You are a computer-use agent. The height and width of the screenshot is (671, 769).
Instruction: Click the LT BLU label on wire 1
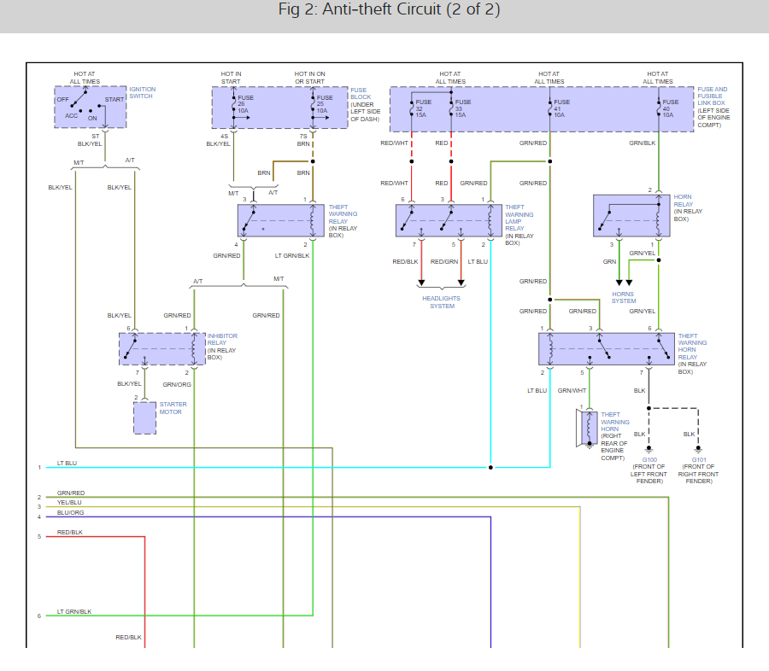coord(67,464)
